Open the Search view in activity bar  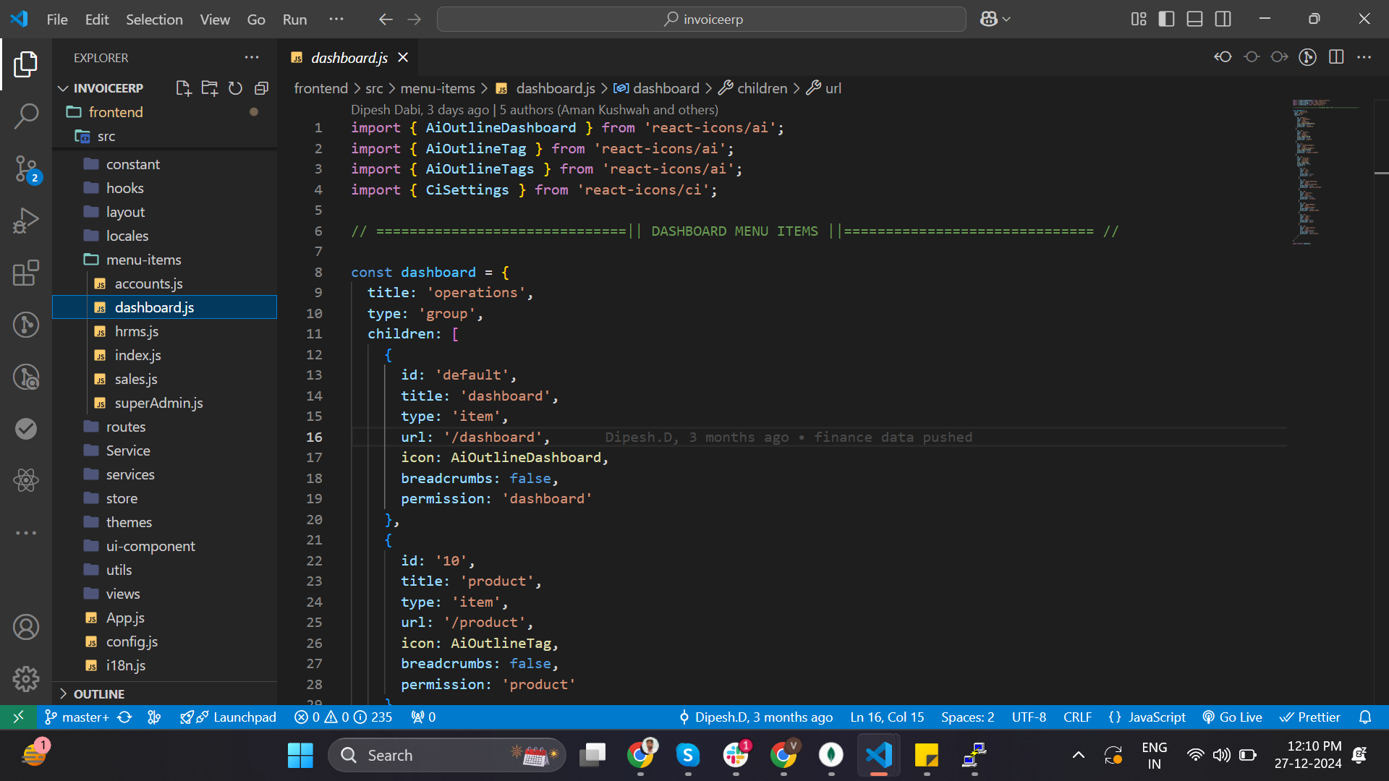(x=26, y=116)
